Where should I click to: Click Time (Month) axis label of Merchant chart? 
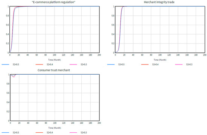[160, 60]
